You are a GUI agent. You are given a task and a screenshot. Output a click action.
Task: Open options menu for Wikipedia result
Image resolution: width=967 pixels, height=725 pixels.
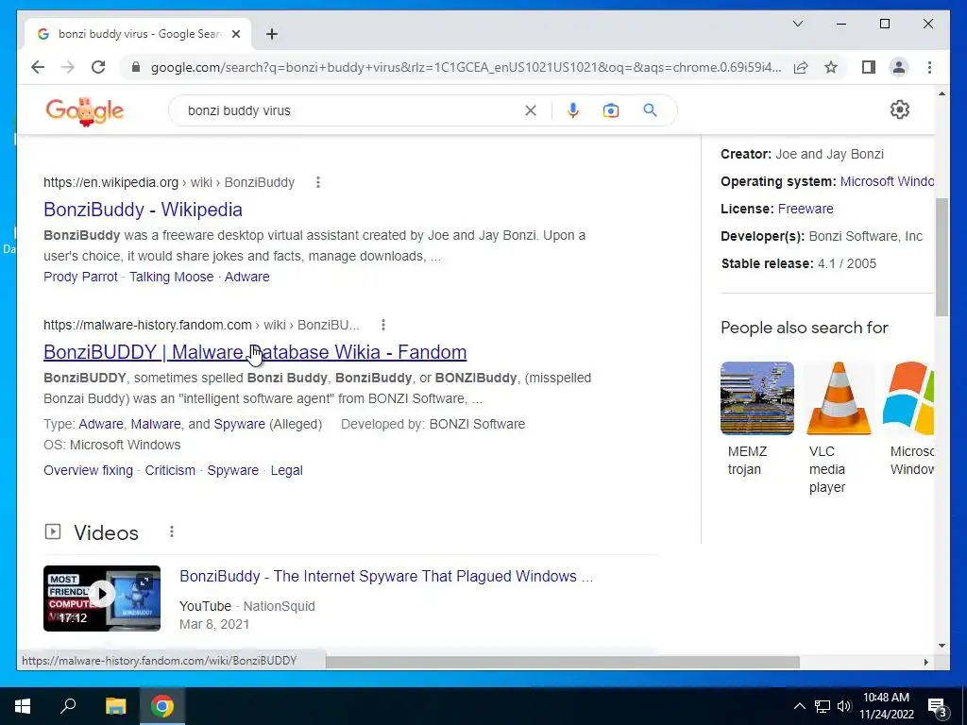click(317, 182)
